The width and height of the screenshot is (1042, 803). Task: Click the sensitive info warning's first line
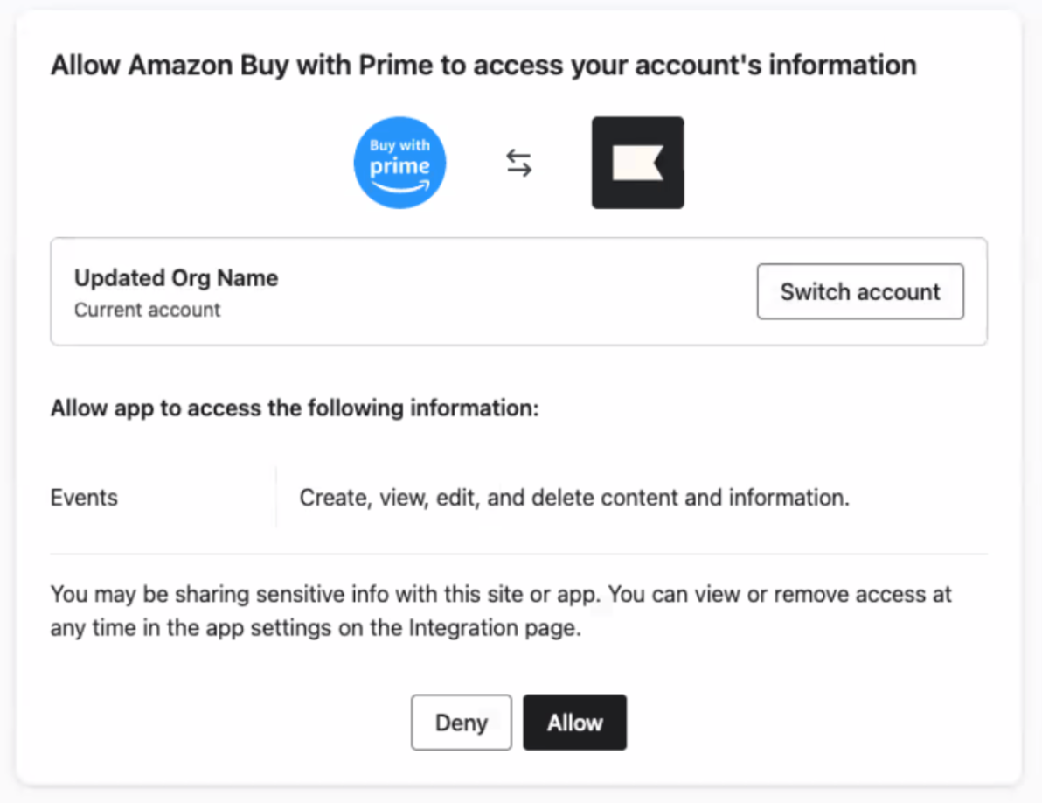pyautogui.click(x=500, y=595)
